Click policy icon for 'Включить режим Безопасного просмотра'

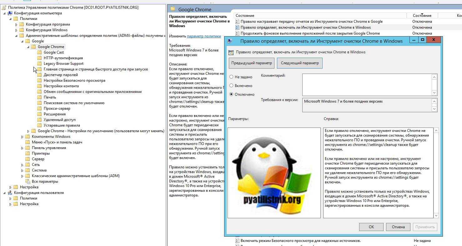click(238, 241)
